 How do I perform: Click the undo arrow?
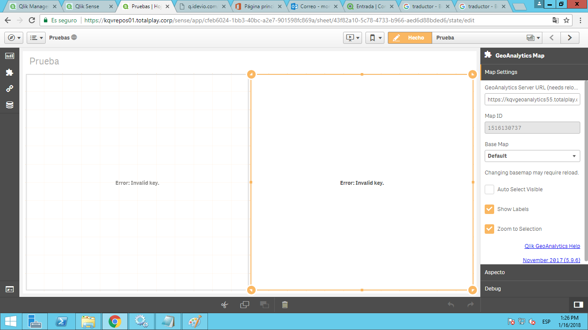(x=451, y=305)
